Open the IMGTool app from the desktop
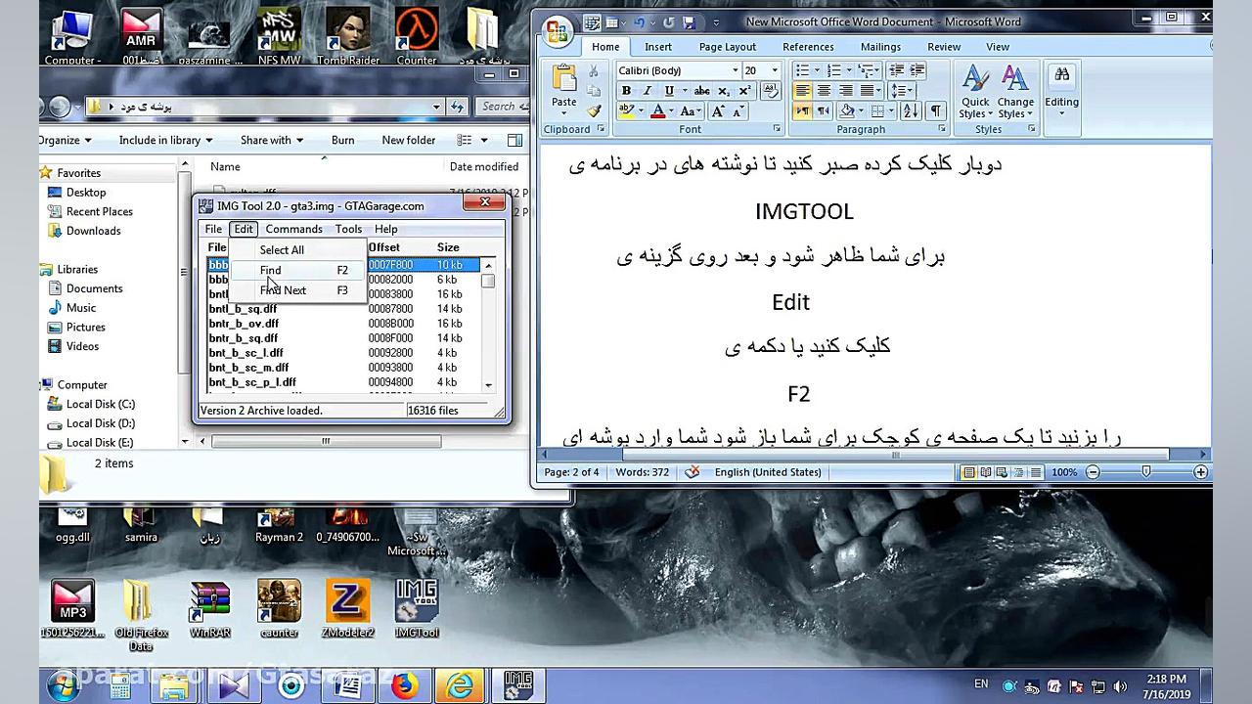Viewport: 1252px width, 704px height. [x=416, y=601]
